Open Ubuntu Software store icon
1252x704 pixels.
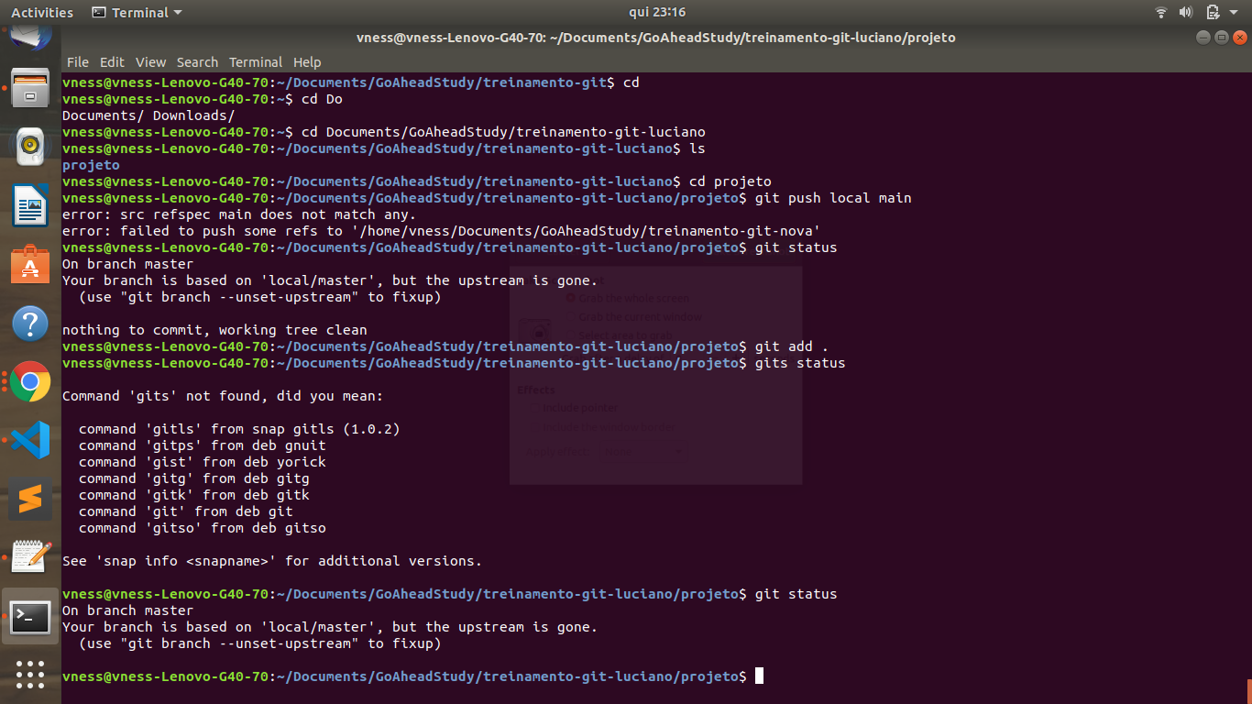coord(30,264)
